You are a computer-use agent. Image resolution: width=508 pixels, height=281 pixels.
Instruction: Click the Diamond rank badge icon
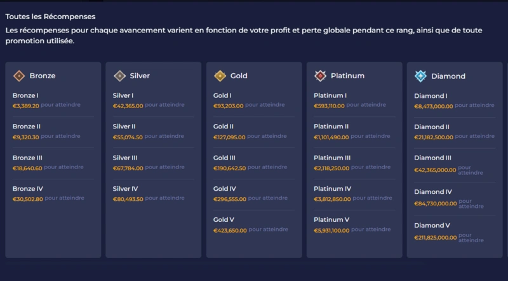click(x=420, y=76)
